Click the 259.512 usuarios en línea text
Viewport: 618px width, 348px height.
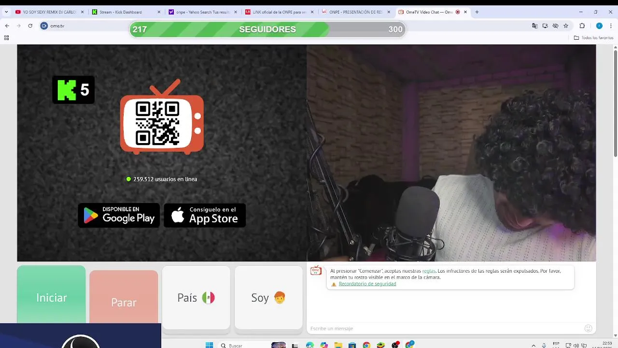point(165,179)
